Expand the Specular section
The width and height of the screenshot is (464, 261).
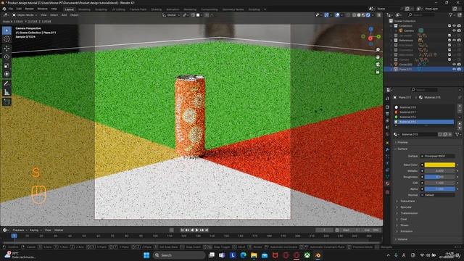[x=406, y=207]
